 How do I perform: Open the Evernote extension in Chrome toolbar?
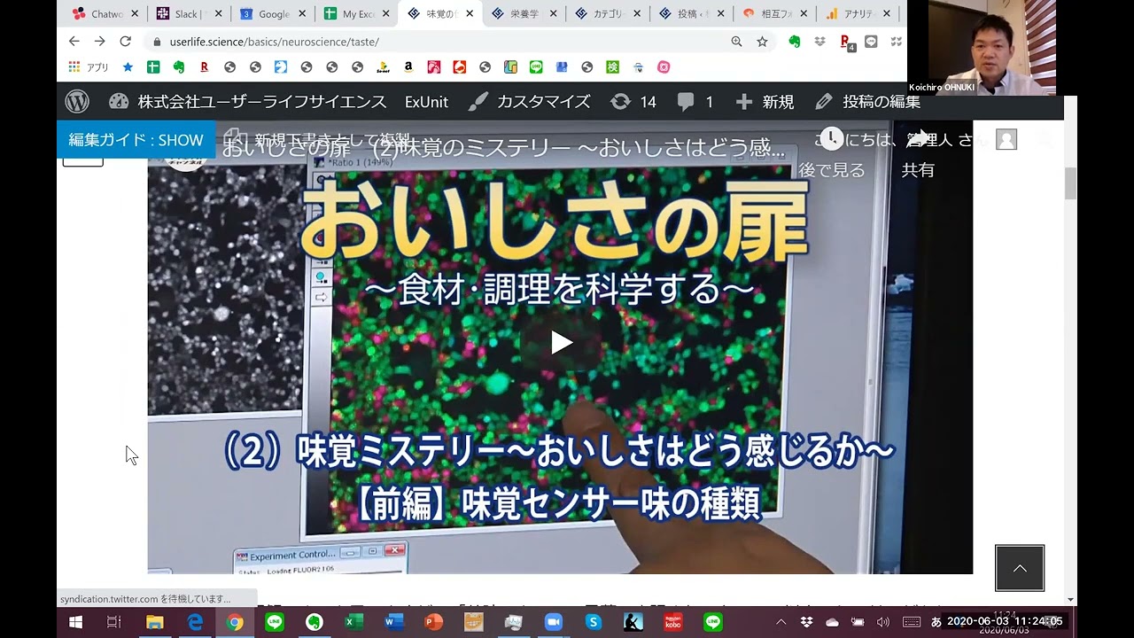click(x=795, y=42)
